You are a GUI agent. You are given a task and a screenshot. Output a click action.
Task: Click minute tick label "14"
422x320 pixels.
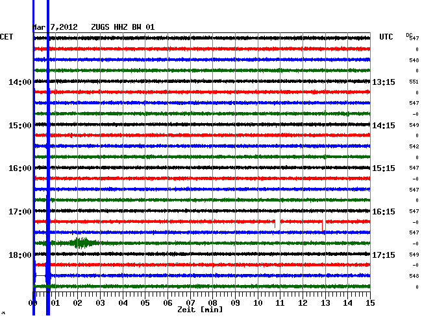click(x=348, y=303)
